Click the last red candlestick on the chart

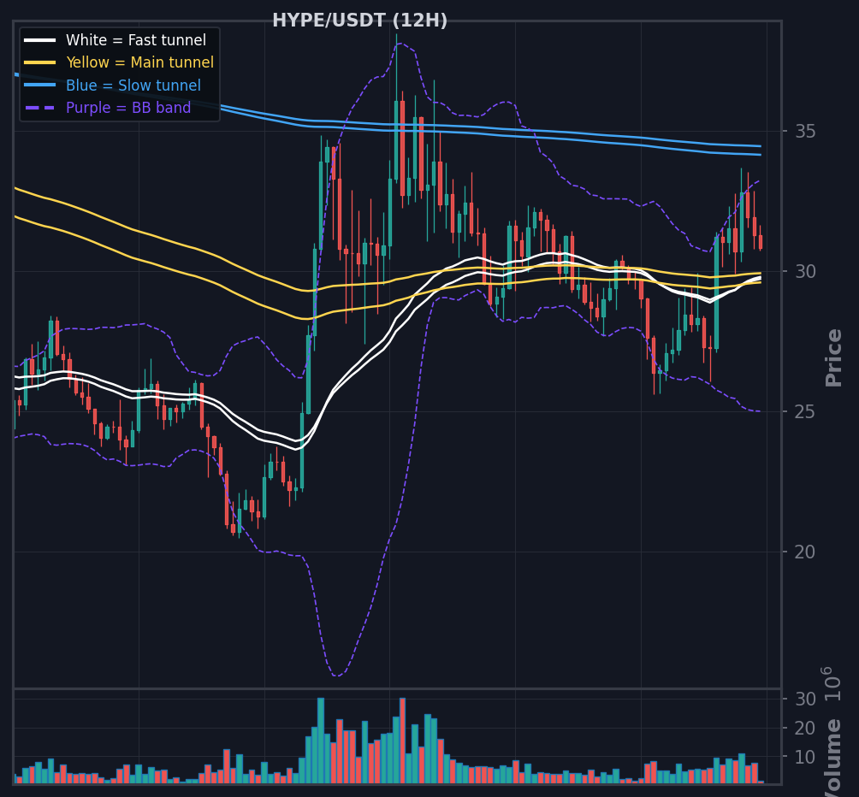pyautogui.click(x=761, y=242)
